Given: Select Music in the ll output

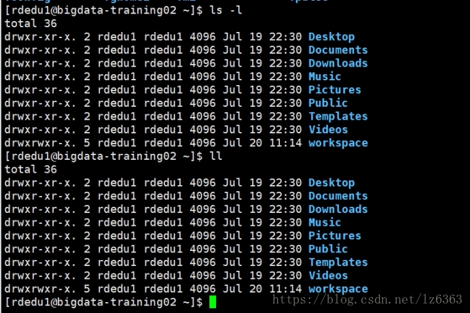Looking at the screenshot, I should click(x=325, y=223).
